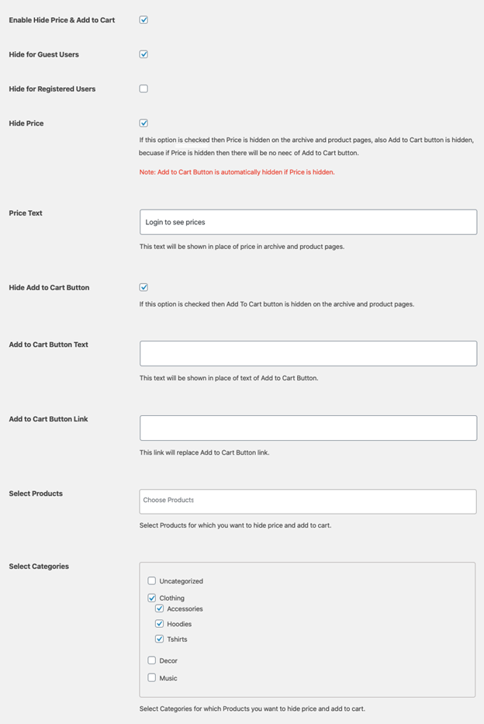The height and width of the screenshot is (724, 484).
Task: Focus the Add to Cart Button Text field
Action: (308, 353)
